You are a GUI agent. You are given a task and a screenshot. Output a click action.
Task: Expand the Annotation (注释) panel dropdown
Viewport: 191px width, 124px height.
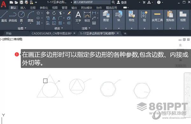pos(86,28)
